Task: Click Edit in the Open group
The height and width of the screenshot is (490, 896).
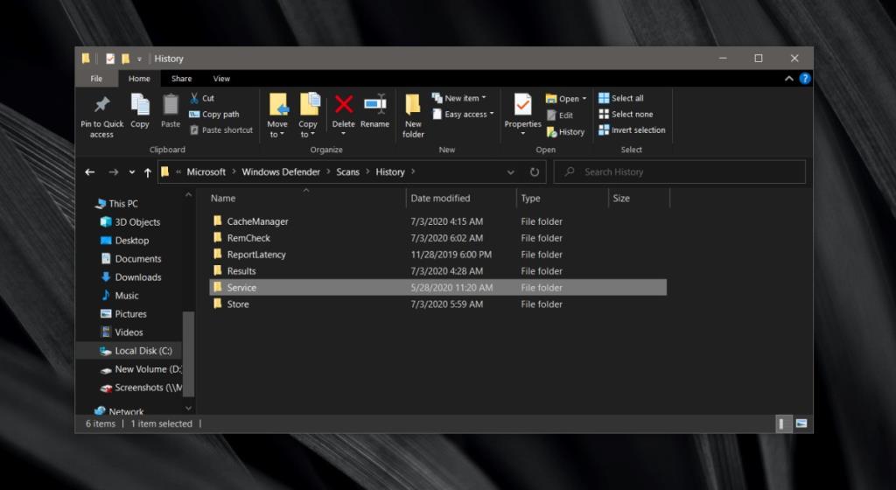Action: tap(559, 115)
